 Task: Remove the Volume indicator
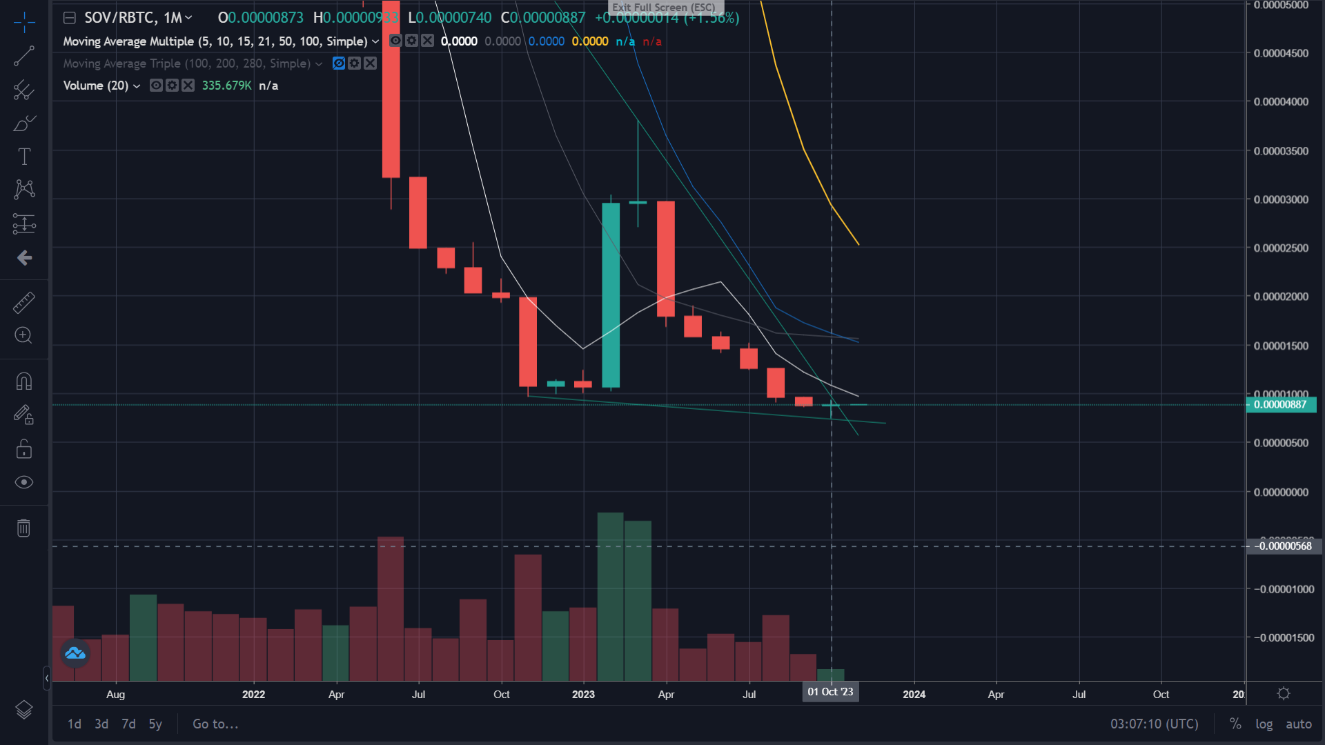coord(188,86)
